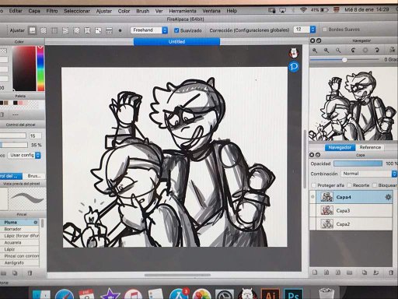Image resolution: width=398 pixels, height=299 pixels.
Task: Click the delete layer trash icon
Action: tap(391, 273)
